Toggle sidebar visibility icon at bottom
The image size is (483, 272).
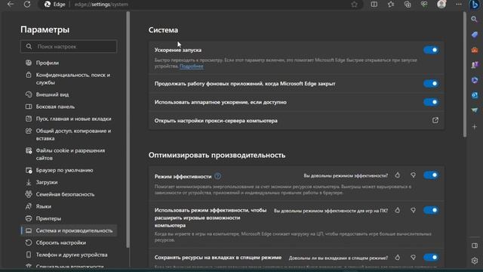[475, 246]
